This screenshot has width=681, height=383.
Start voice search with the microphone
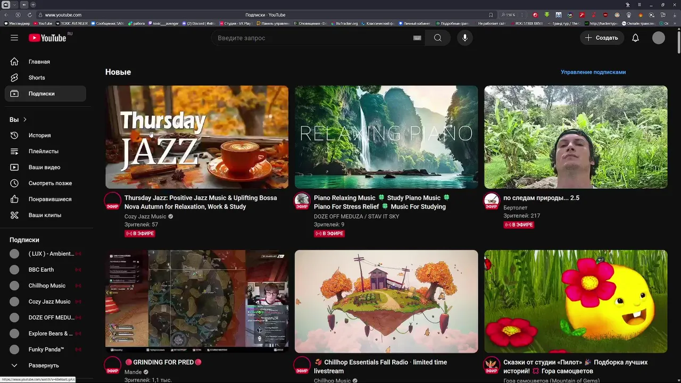(465, 38)
